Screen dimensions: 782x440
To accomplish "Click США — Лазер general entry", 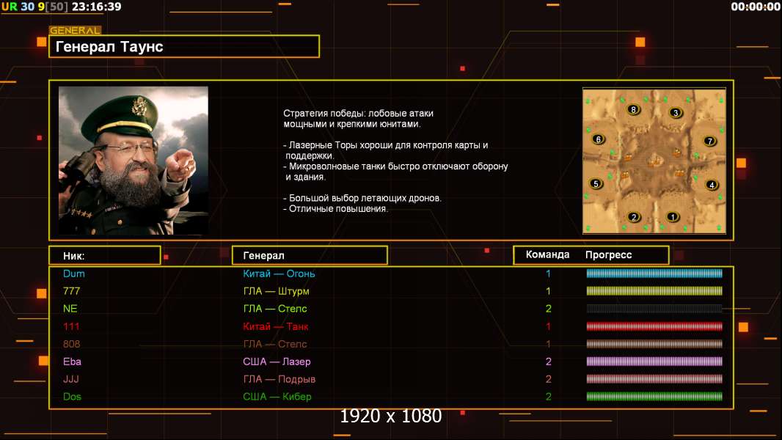I will click(x=277, y=362).
